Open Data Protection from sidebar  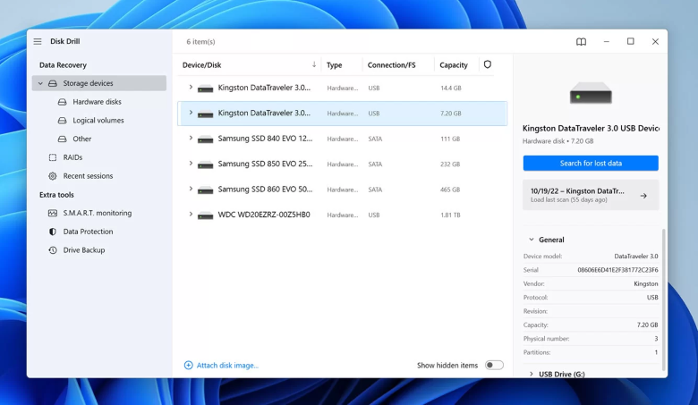pyautogui.click(x=88, y=232)
